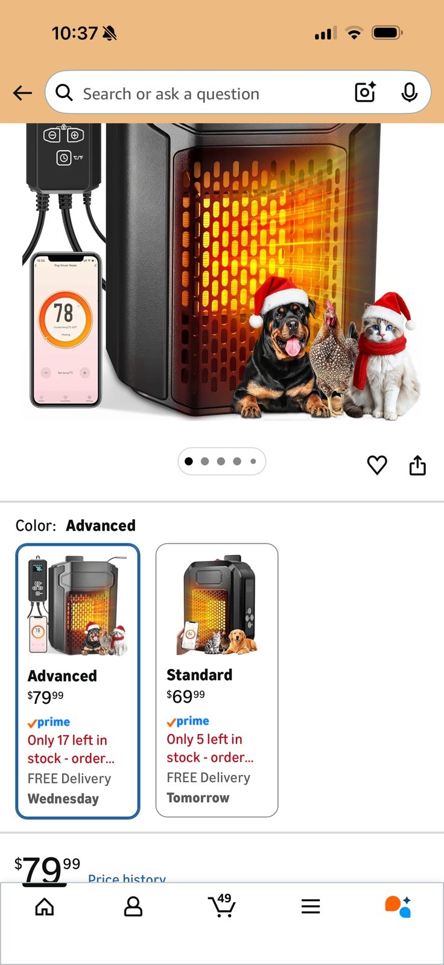Open the Rufus AI assistant icon
This screenshot has height=965, width=444.
(398, 906)
